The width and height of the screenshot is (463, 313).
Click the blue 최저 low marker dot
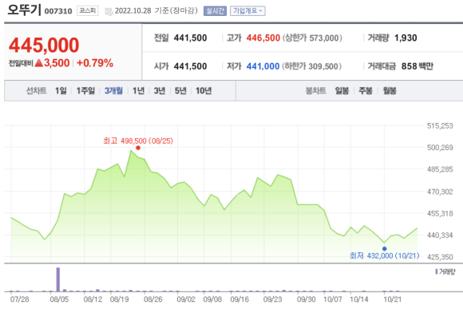(384, 248)
